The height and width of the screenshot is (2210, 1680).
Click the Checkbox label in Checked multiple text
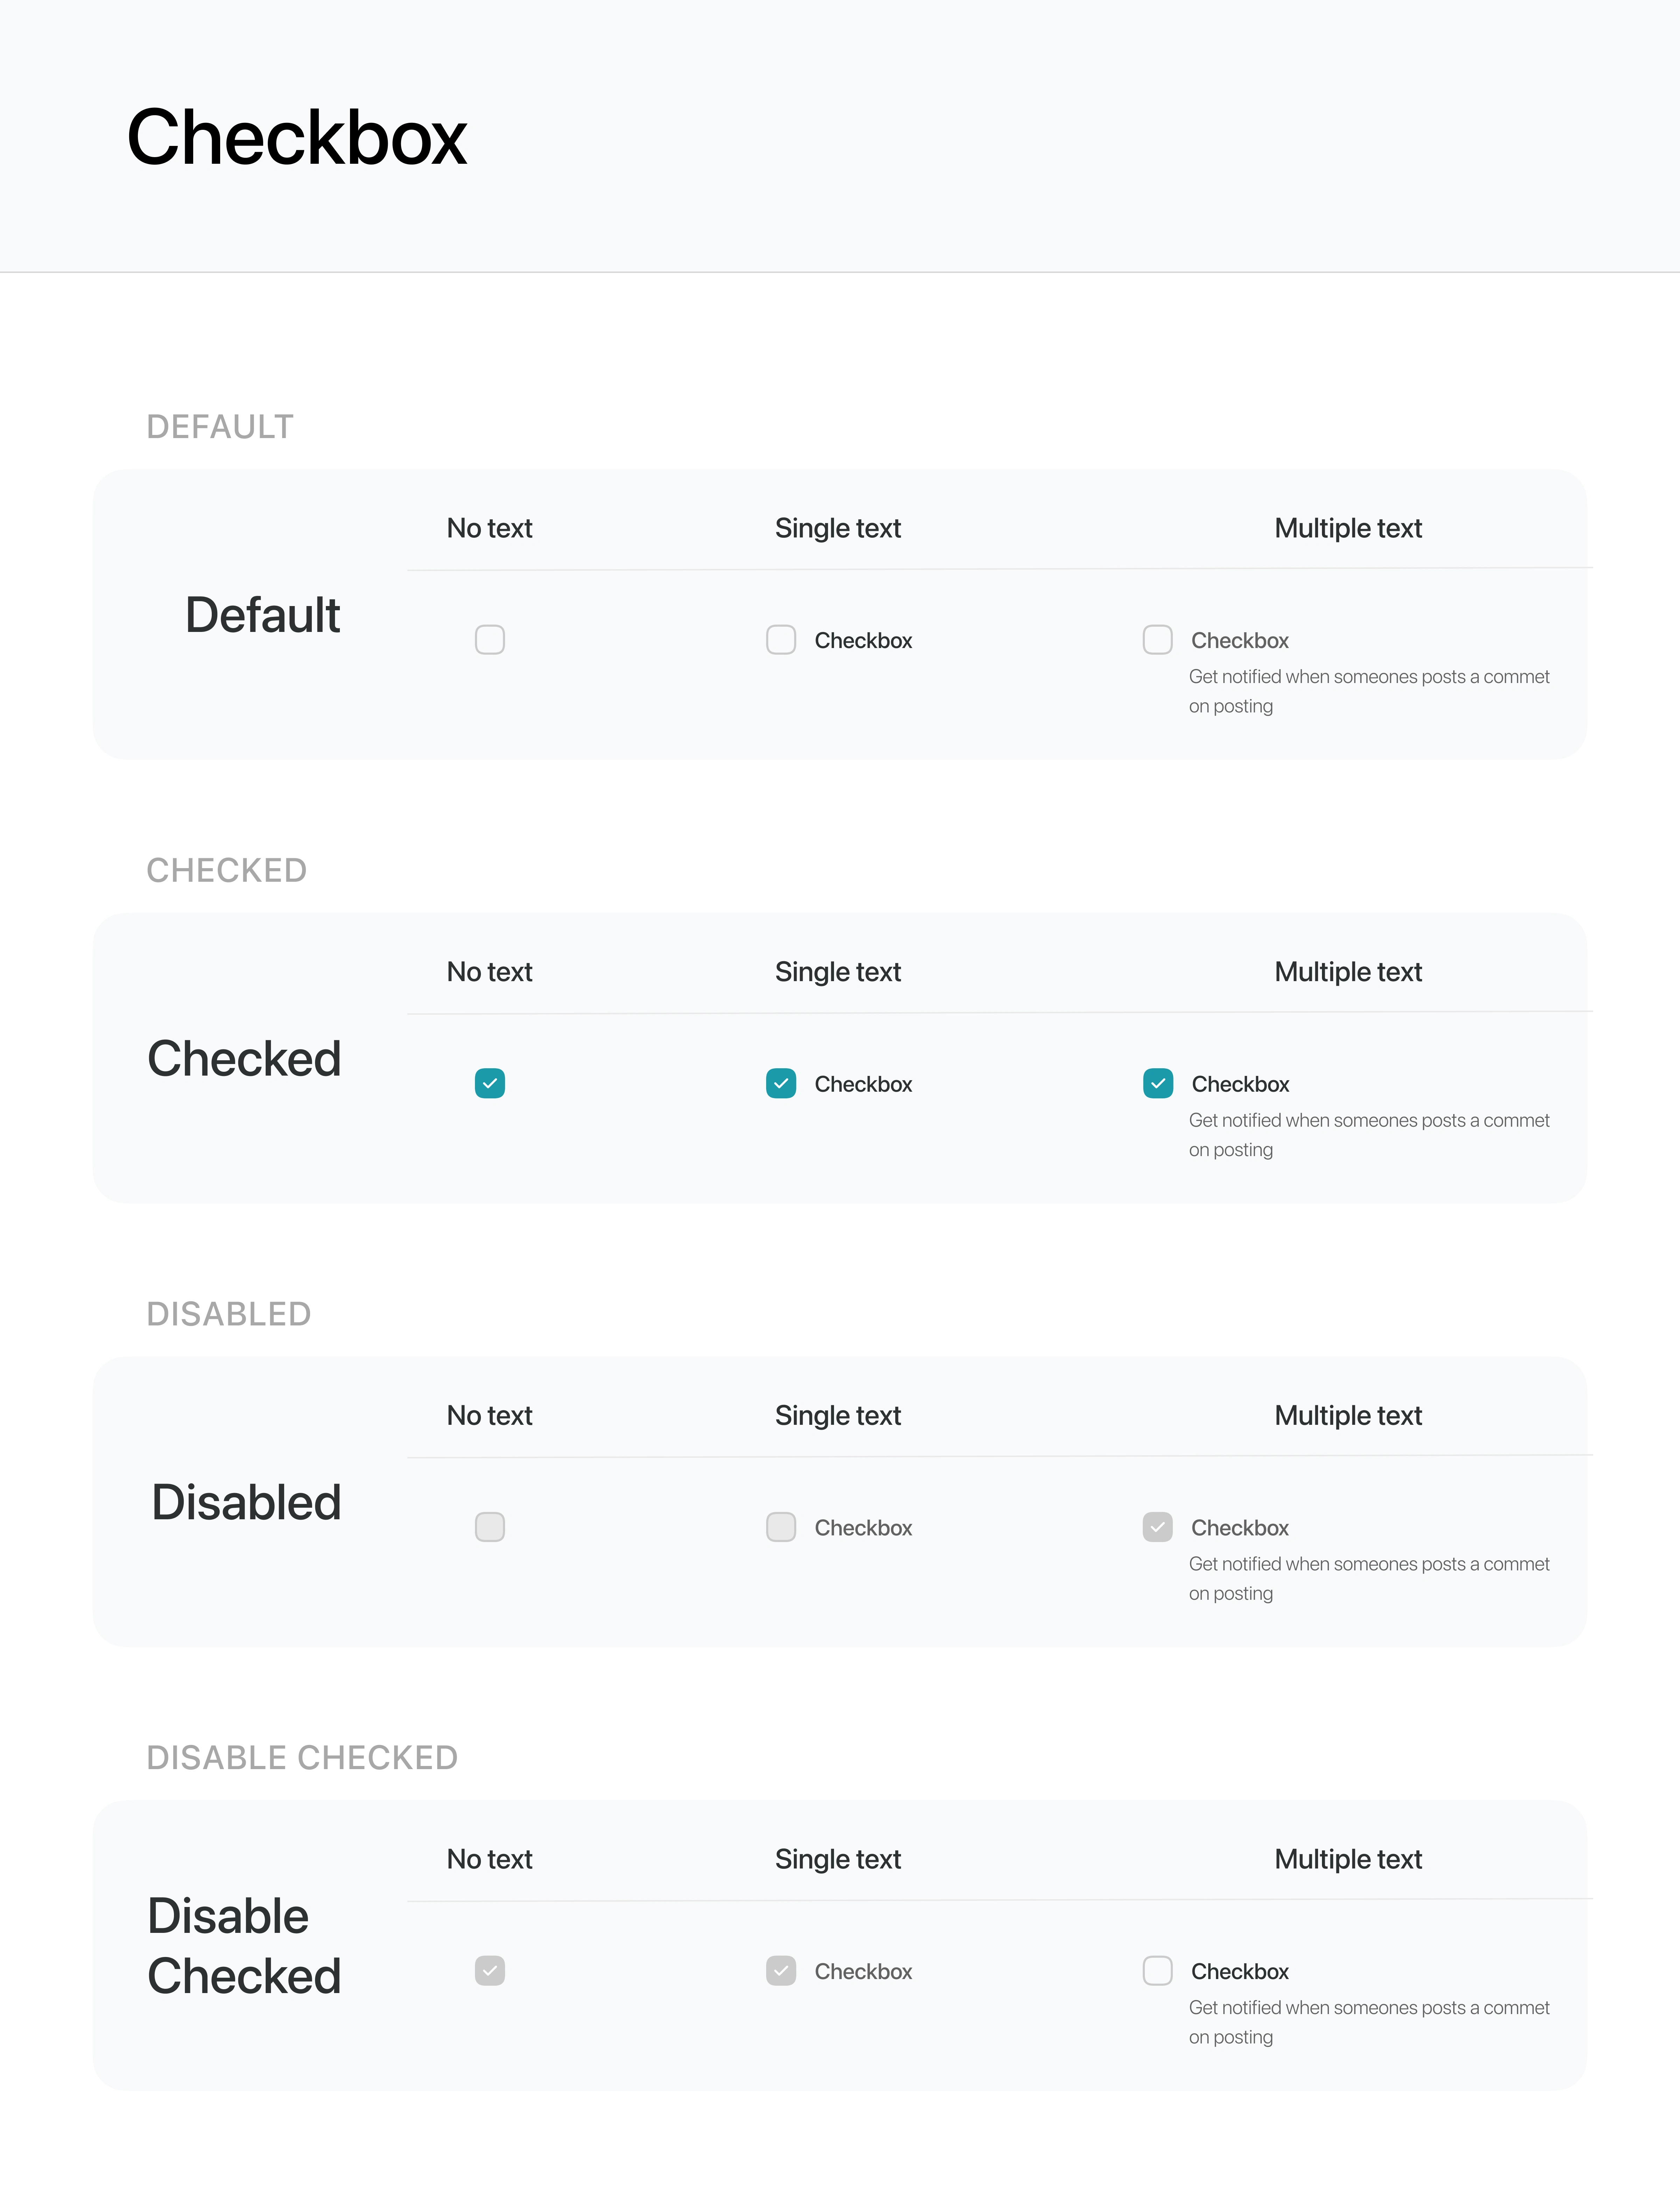[1240, 1084]
